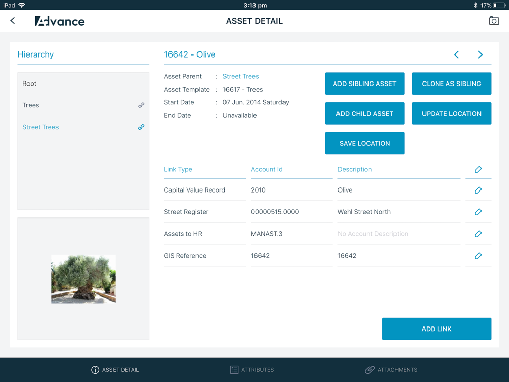Screen dimensions: 509x382
Task: Edit the Assets to HR link
Action: [478, 234]
